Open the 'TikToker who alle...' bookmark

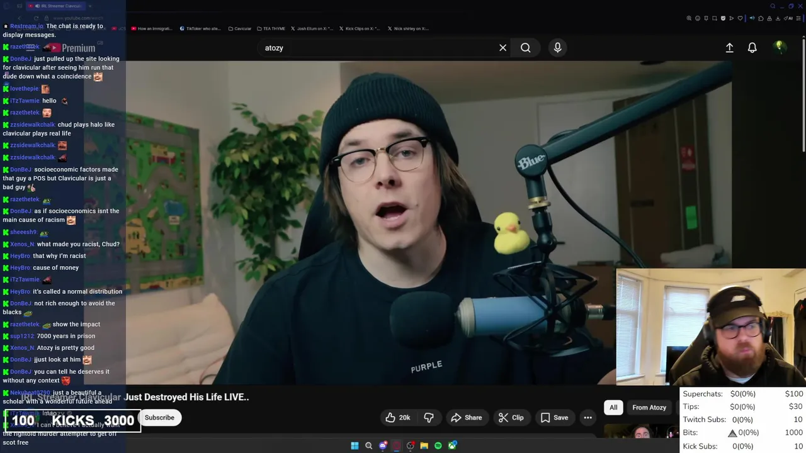(x=200, y=28)
